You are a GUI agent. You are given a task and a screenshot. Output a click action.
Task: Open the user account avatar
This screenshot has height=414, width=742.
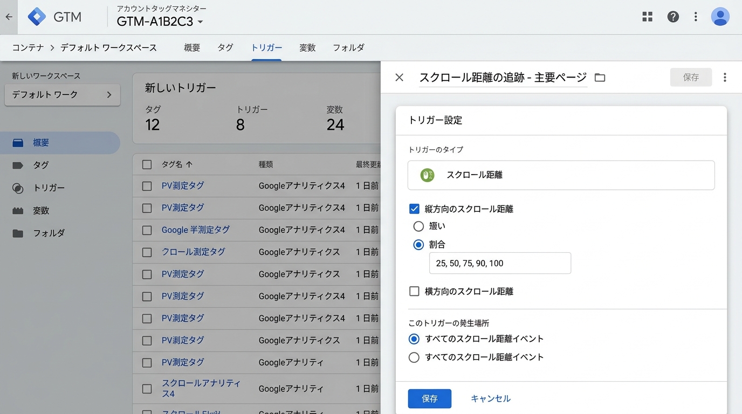click(720, 17)
